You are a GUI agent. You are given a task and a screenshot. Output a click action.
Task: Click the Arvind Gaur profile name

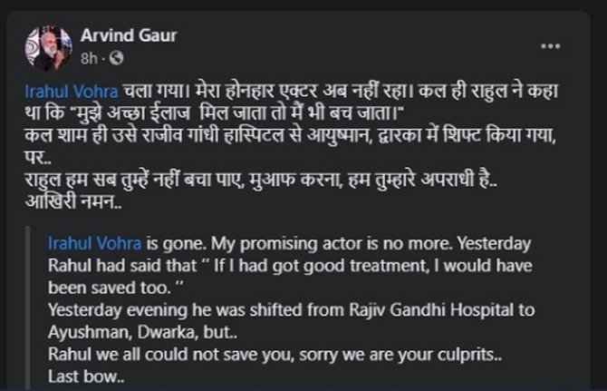point(129,35)
